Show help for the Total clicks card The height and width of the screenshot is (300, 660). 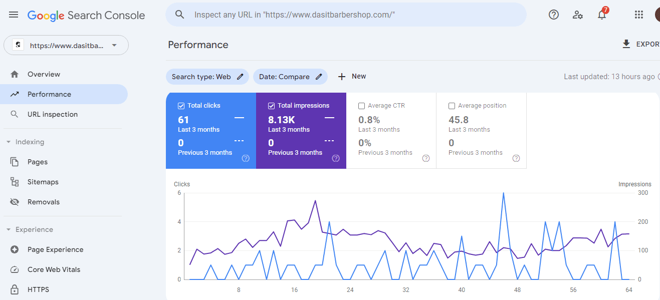[x=246, y=158]
